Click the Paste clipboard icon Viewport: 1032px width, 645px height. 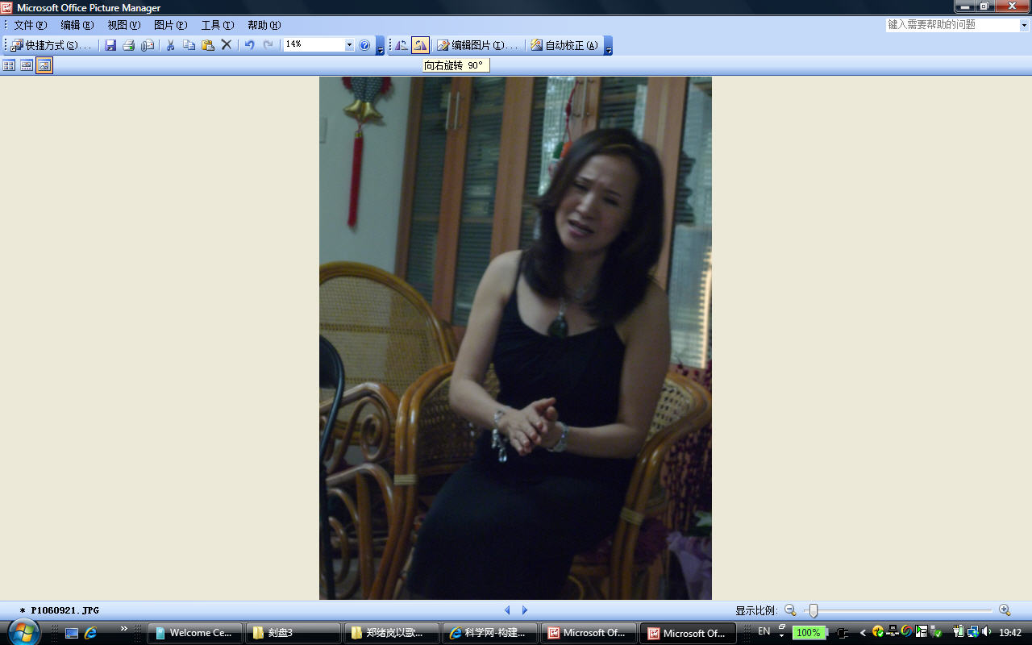coord(207,45)
